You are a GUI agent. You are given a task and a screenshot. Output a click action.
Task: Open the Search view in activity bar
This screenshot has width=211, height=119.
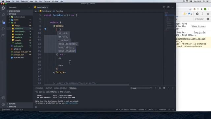[x=3, y=15]
